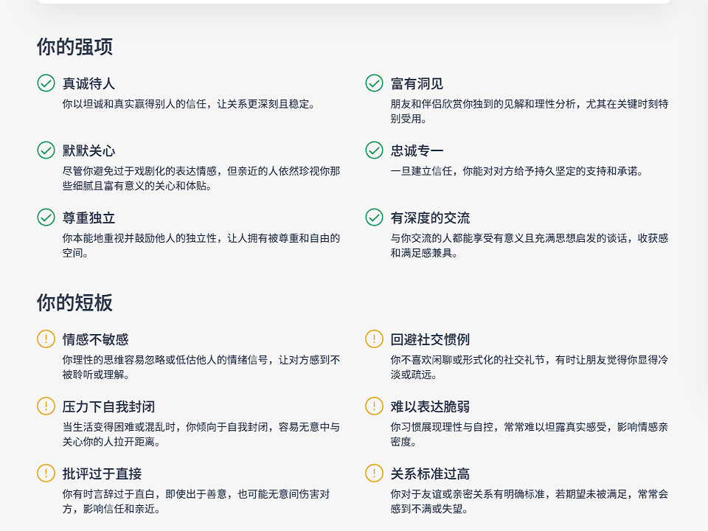The image size is (708, 531).
Task: Click the 默默关心 description paragraph
Action: tap(201, 178)
